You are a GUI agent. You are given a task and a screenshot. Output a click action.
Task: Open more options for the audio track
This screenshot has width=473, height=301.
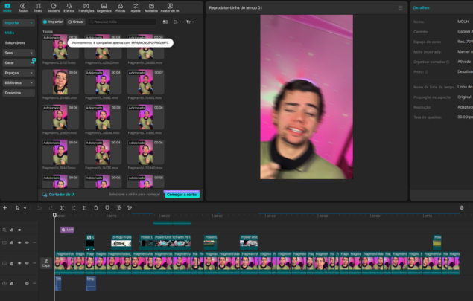(x=34, y=284)
